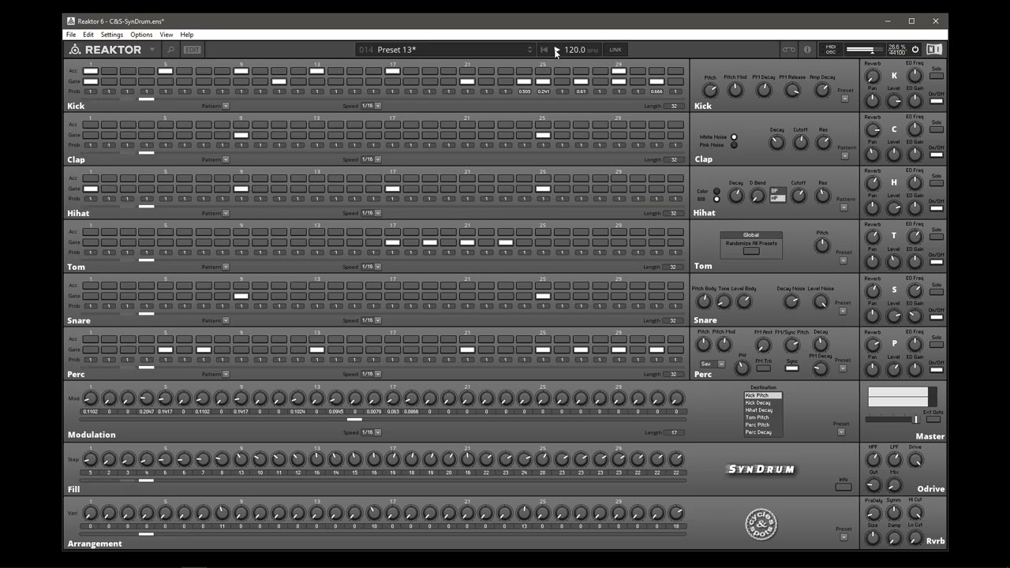Select HP filter for Hihat

coord(777,198)
